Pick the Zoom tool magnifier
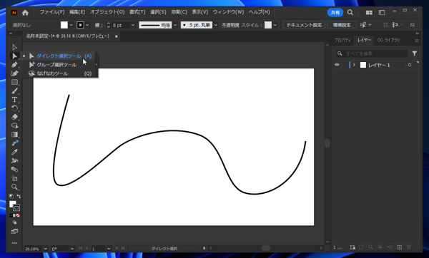Screen dimensions: 429x258 point(14,187)
